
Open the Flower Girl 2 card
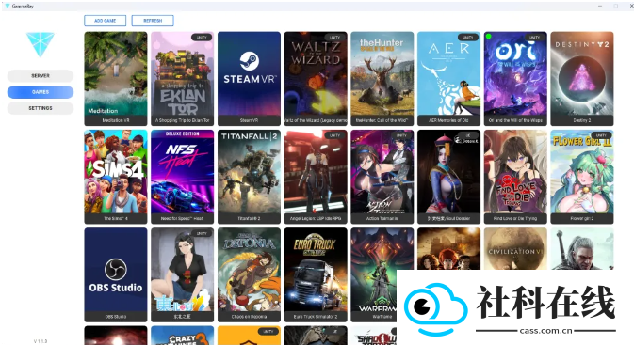582,177
